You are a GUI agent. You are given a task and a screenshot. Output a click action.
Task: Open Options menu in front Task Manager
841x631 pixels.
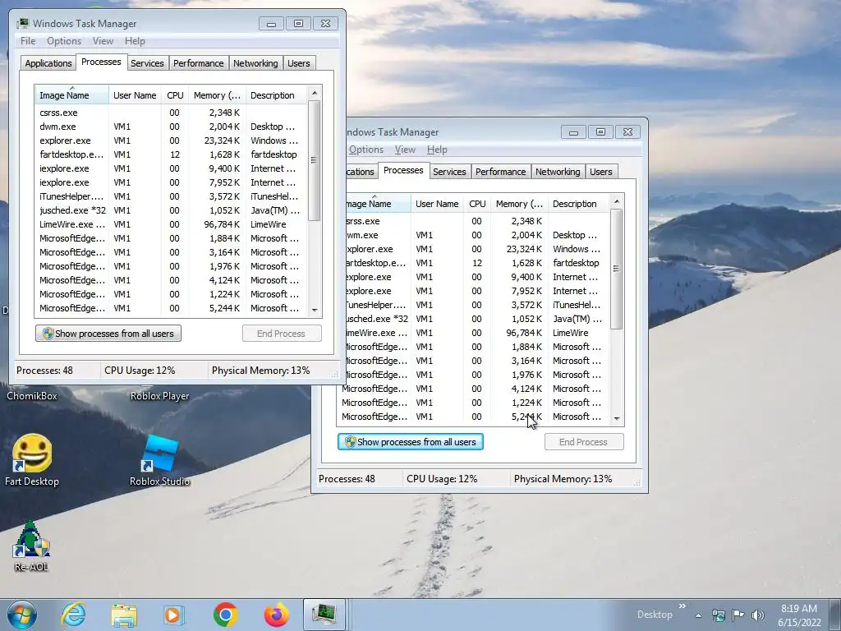pos(366,150)
